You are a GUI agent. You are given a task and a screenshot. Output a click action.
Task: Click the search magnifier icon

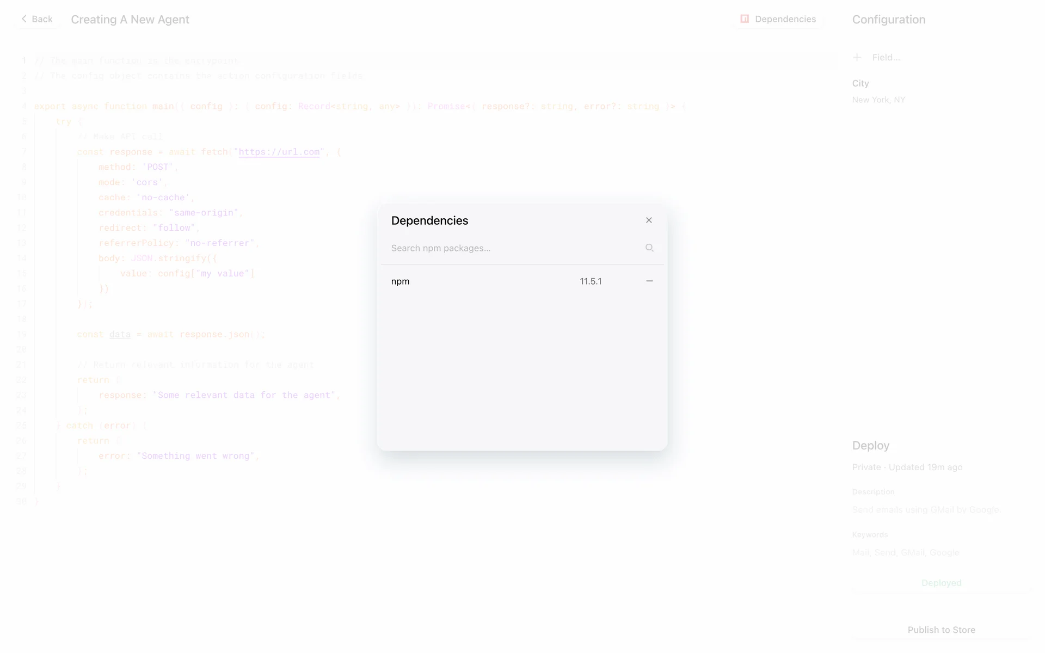(x=649, y=248)
